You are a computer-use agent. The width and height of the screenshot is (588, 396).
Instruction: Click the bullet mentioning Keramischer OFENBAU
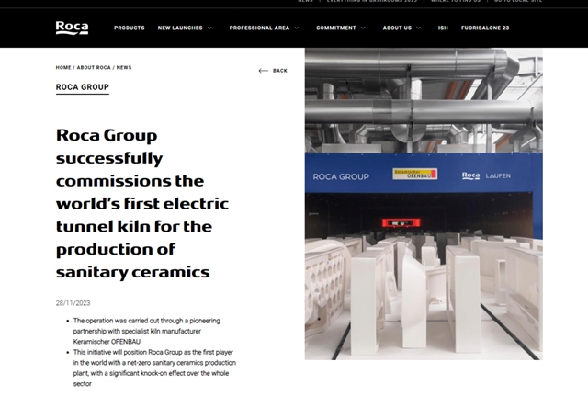[147, 331]
